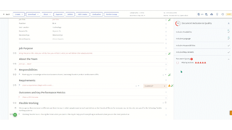Expand the chevron on the Responsibilities item
Image resolution: width=232 pixels, height=130 pixels.
point(166,75)
